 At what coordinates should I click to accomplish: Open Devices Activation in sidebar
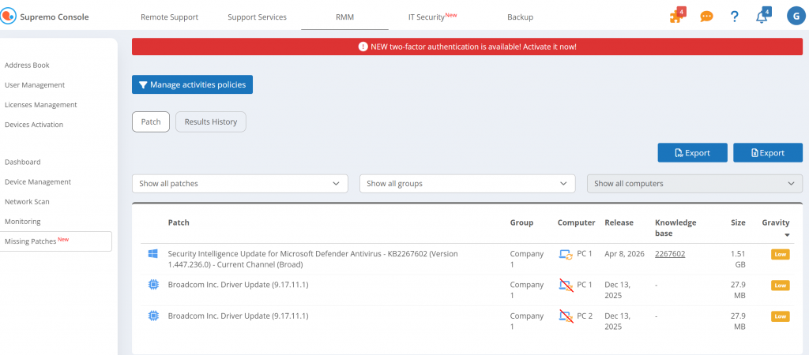point(34,125)
